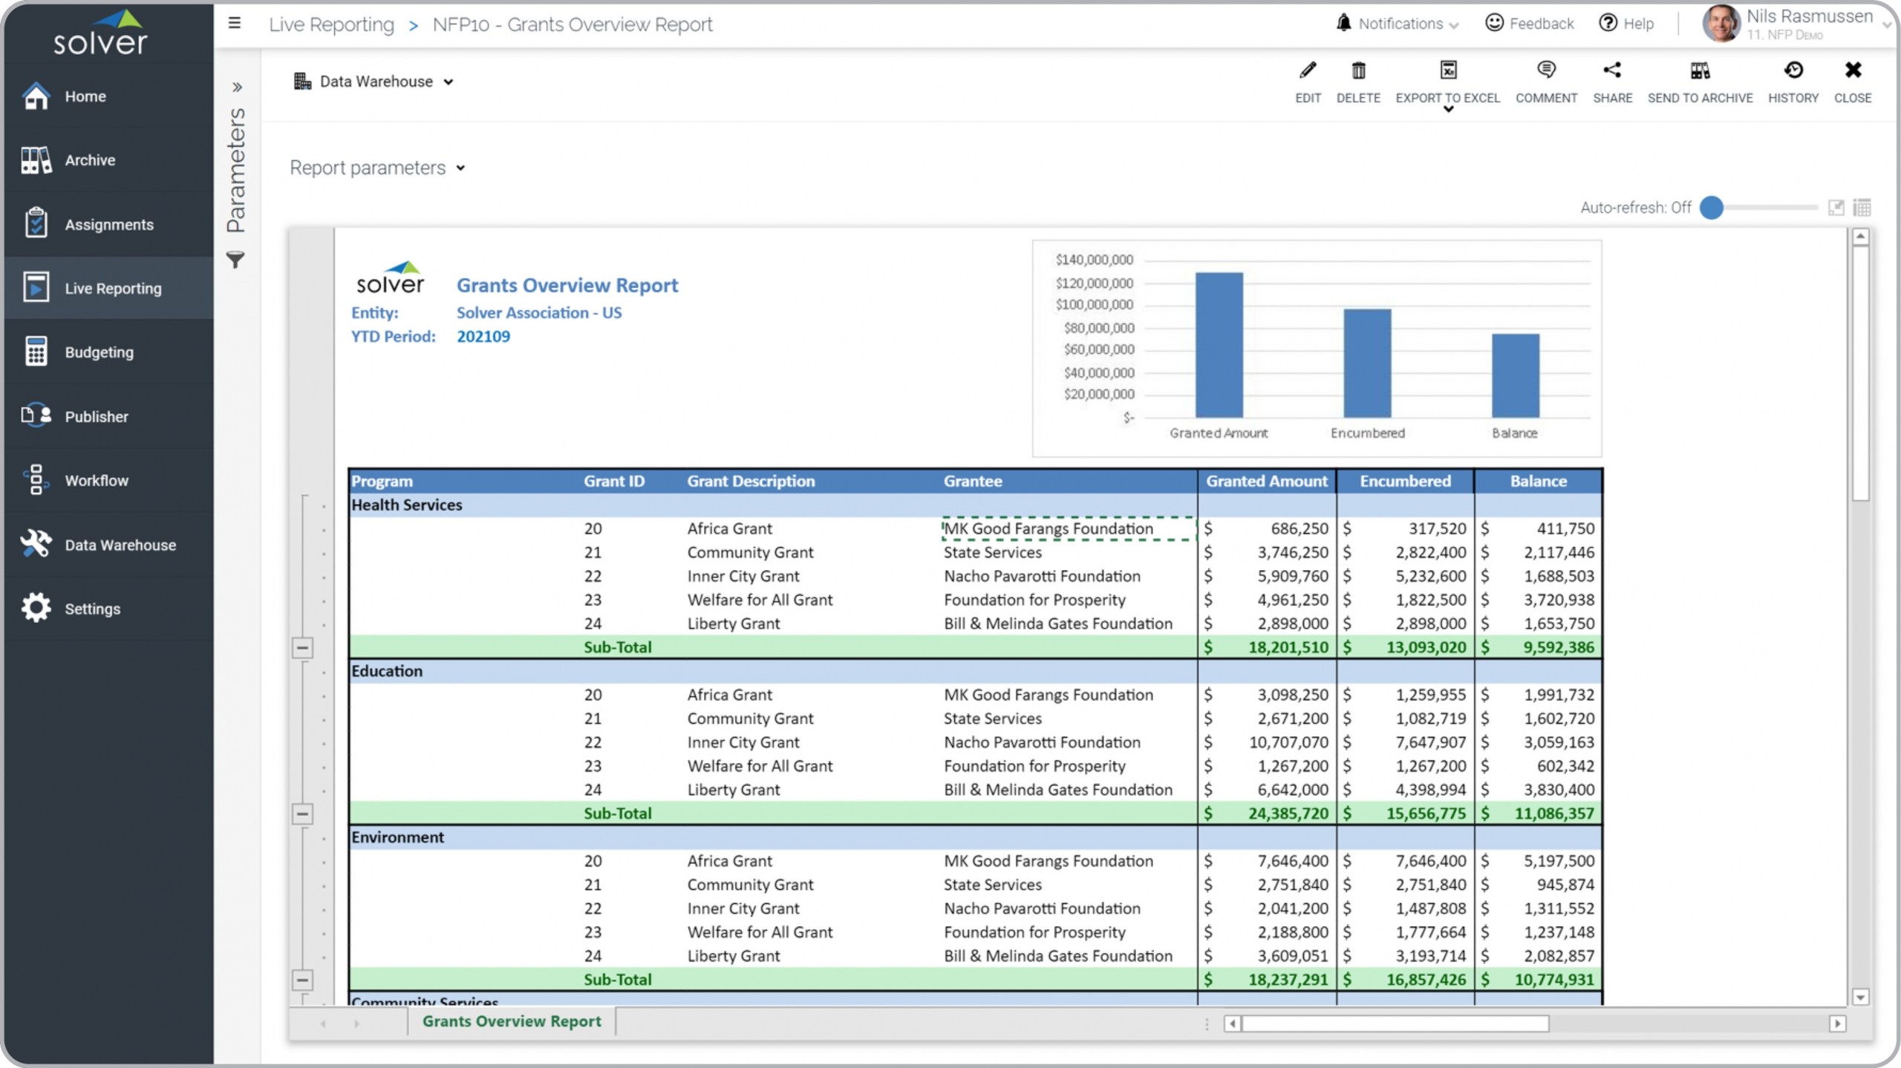Screen dimensions: 1901x1068
Task: Select the Grants Overview Report sheet tab
Action: click(x=512, y=1021)
